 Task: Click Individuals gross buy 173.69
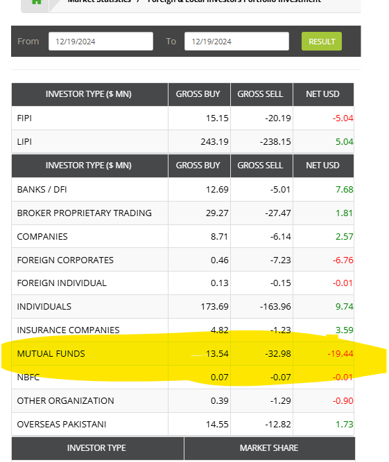(x=215, y=307)
